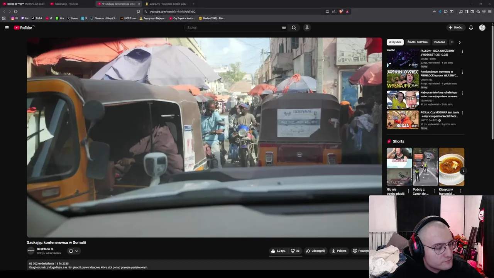This screenshot has height=278, width=494.
Task: Open the Leo AI sparkle icon
Action: coord(478,12)
